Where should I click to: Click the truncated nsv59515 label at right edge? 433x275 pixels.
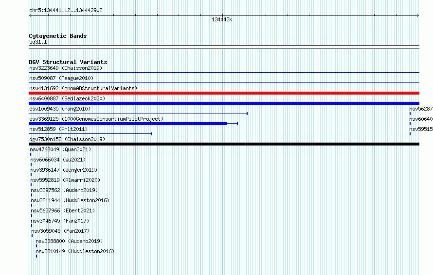click(421, 129)
